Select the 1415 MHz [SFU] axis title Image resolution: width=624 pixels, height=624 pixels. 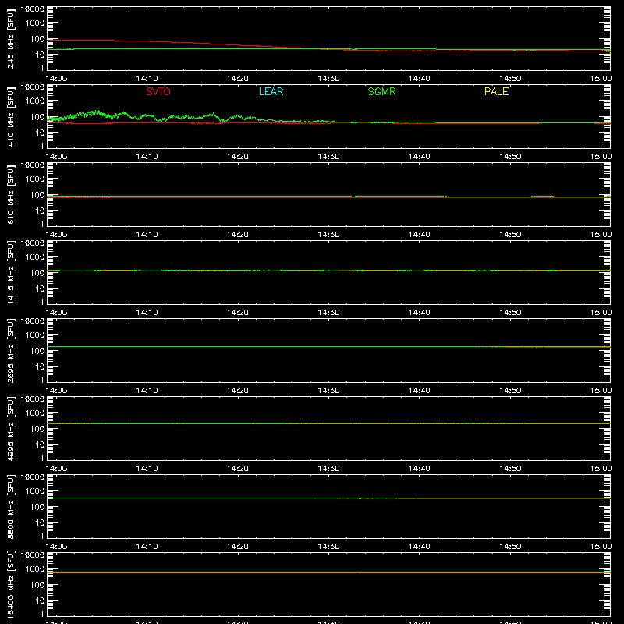pyautogui.click(x=10, y=272)
